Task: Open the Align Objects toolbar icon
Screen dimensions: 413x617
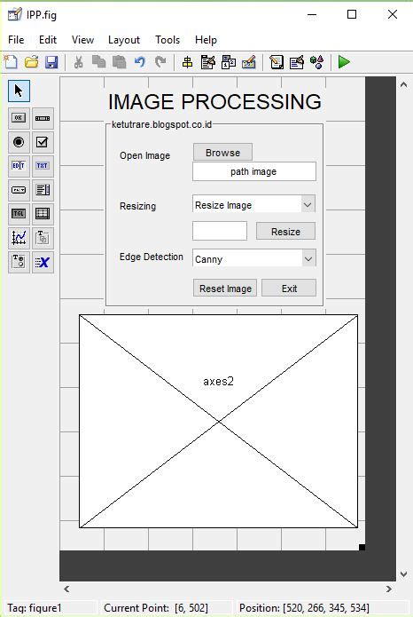Action: click(x=187, y=62)
